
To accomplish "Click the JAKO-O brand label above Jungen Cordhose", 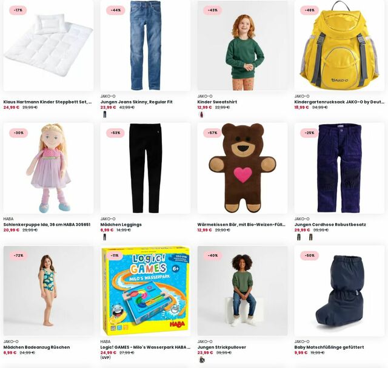I will coord(302,219).
